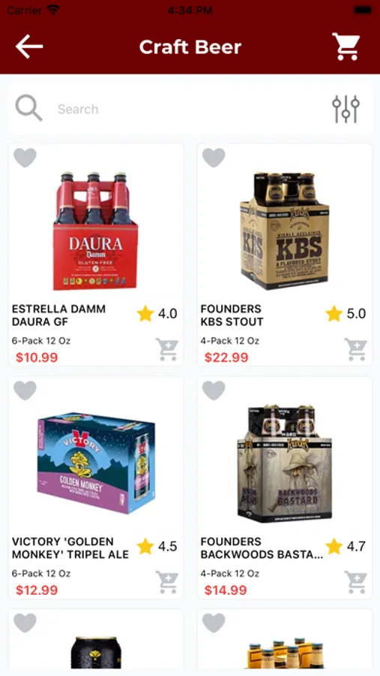Open the filter sliders icon
This screenshot has width=380, height=676.
tap(346, 109)
